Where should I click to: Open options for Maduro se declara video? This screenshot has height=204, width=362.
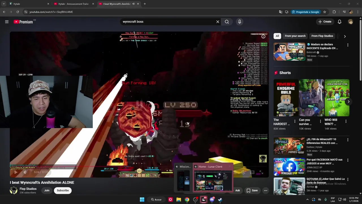click(x=348, y=45)
